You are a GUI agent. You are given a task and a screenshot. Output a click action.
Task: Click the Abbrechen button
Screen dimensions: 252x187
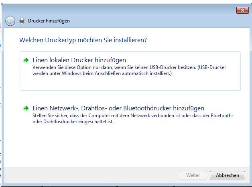click(228, 175)
